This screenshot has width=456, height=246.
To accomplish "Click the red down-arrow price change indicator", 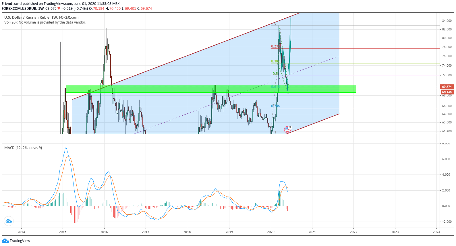I will click(x=59, y=9).
